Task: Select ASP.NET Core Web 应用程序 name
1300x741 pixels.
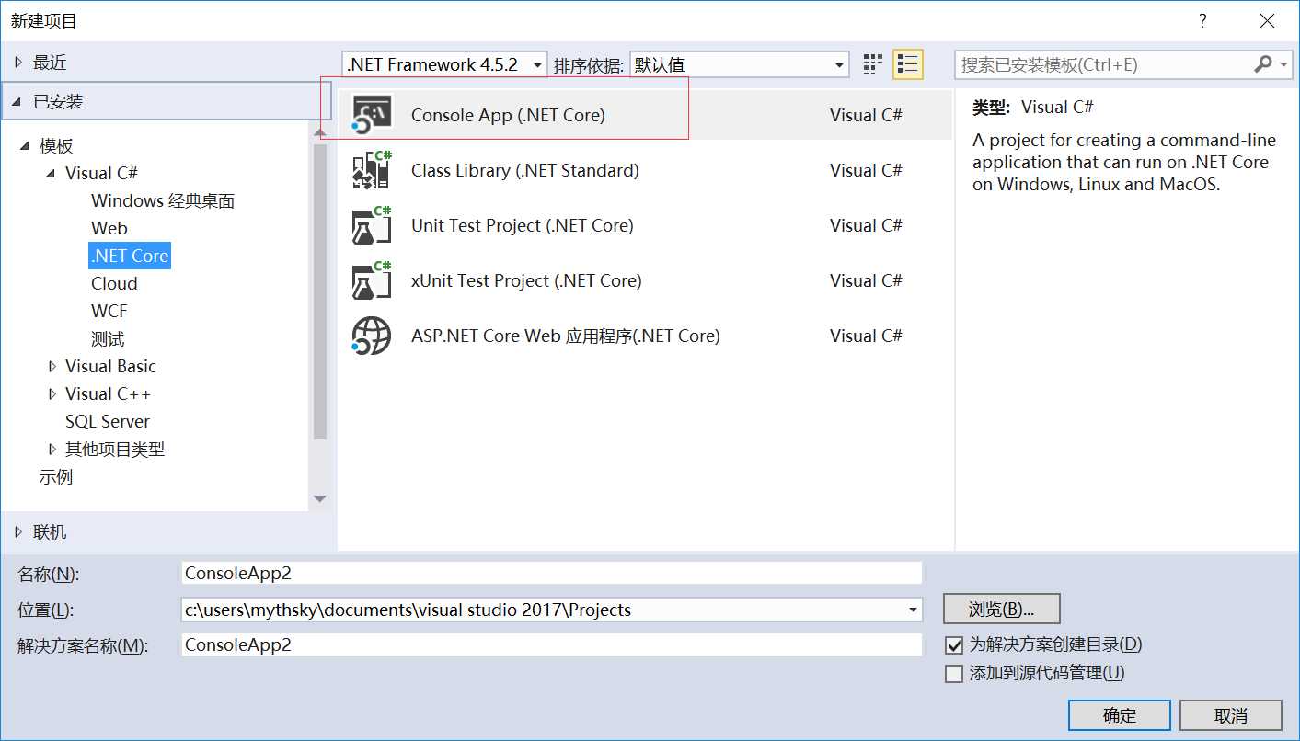Action: point(566,336)
